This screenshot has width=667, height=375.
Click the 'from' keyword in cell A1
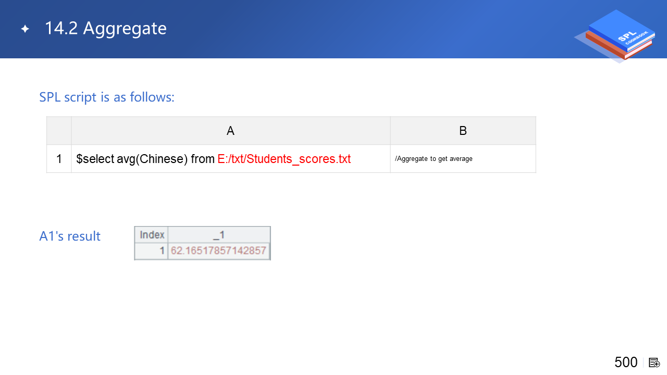(203, 159)
